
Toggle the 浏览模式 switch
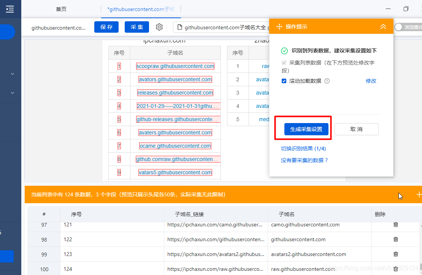[408, 27]
